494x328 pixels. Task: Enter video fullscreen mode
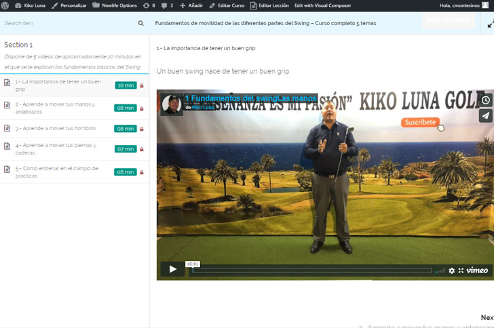461,270
